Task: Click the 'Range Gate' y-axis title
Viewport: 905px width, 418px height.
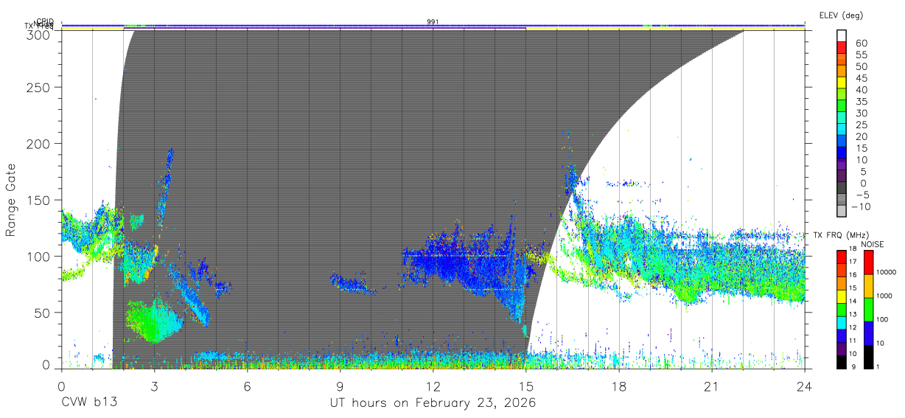Action: pyautogui.click(x=11, y=200)
